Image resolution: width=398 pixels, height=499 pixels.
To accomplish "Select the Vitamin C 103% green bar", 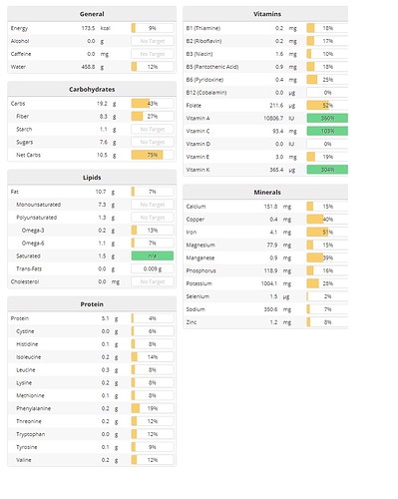I will [x=327, y=131].
